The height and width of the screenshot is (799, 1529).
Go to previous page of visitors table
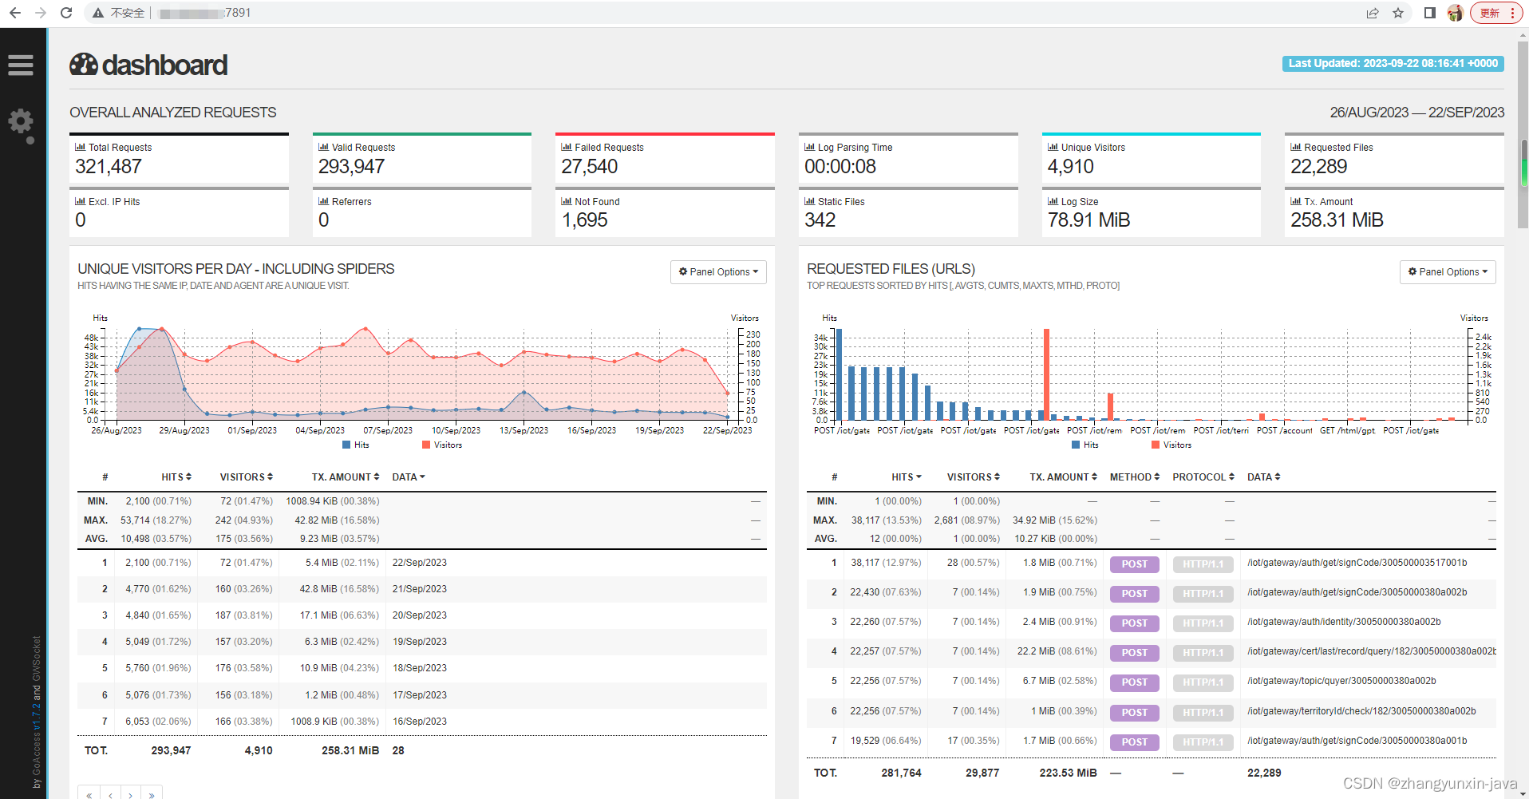click(x=110, y=793)
